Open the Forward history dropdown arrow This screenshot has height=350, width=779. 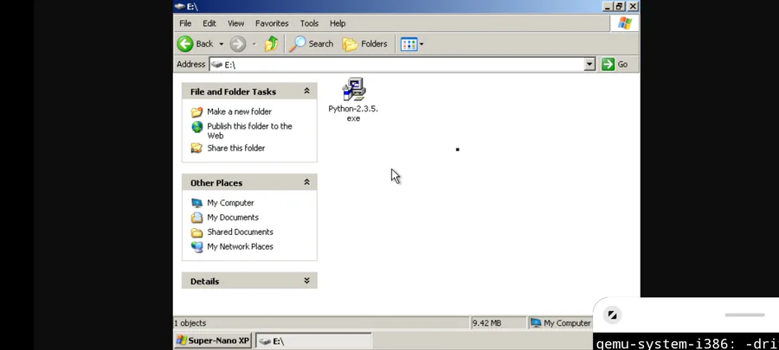pyautogui.click(x=254, y=44)
